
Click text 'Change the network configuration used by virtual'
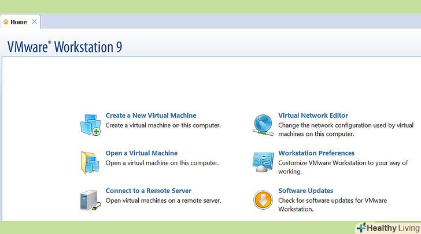point(346,125)
